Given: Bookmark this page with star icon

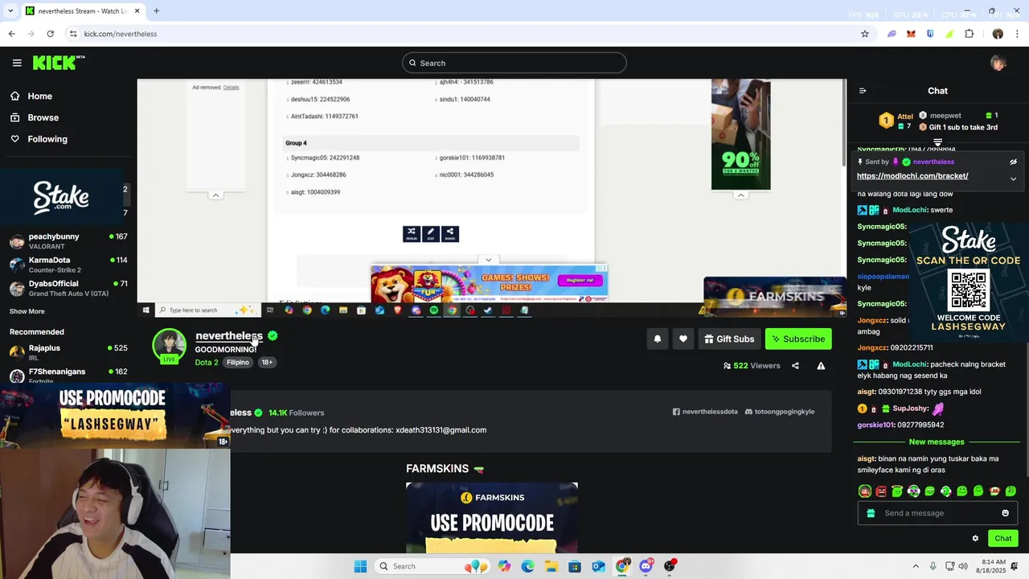Looking at the screenshot, I should 865,34.
